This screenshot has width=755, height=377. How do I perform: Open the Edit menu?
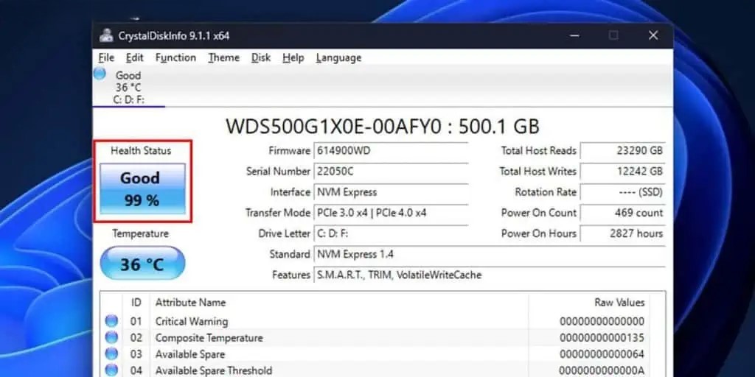coord(135,57)
